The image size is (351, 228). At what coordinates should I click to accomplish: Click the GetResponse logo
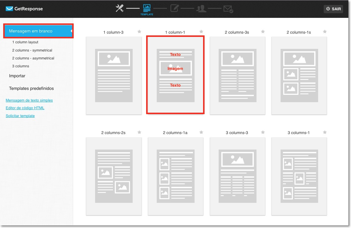click(24, 9)
